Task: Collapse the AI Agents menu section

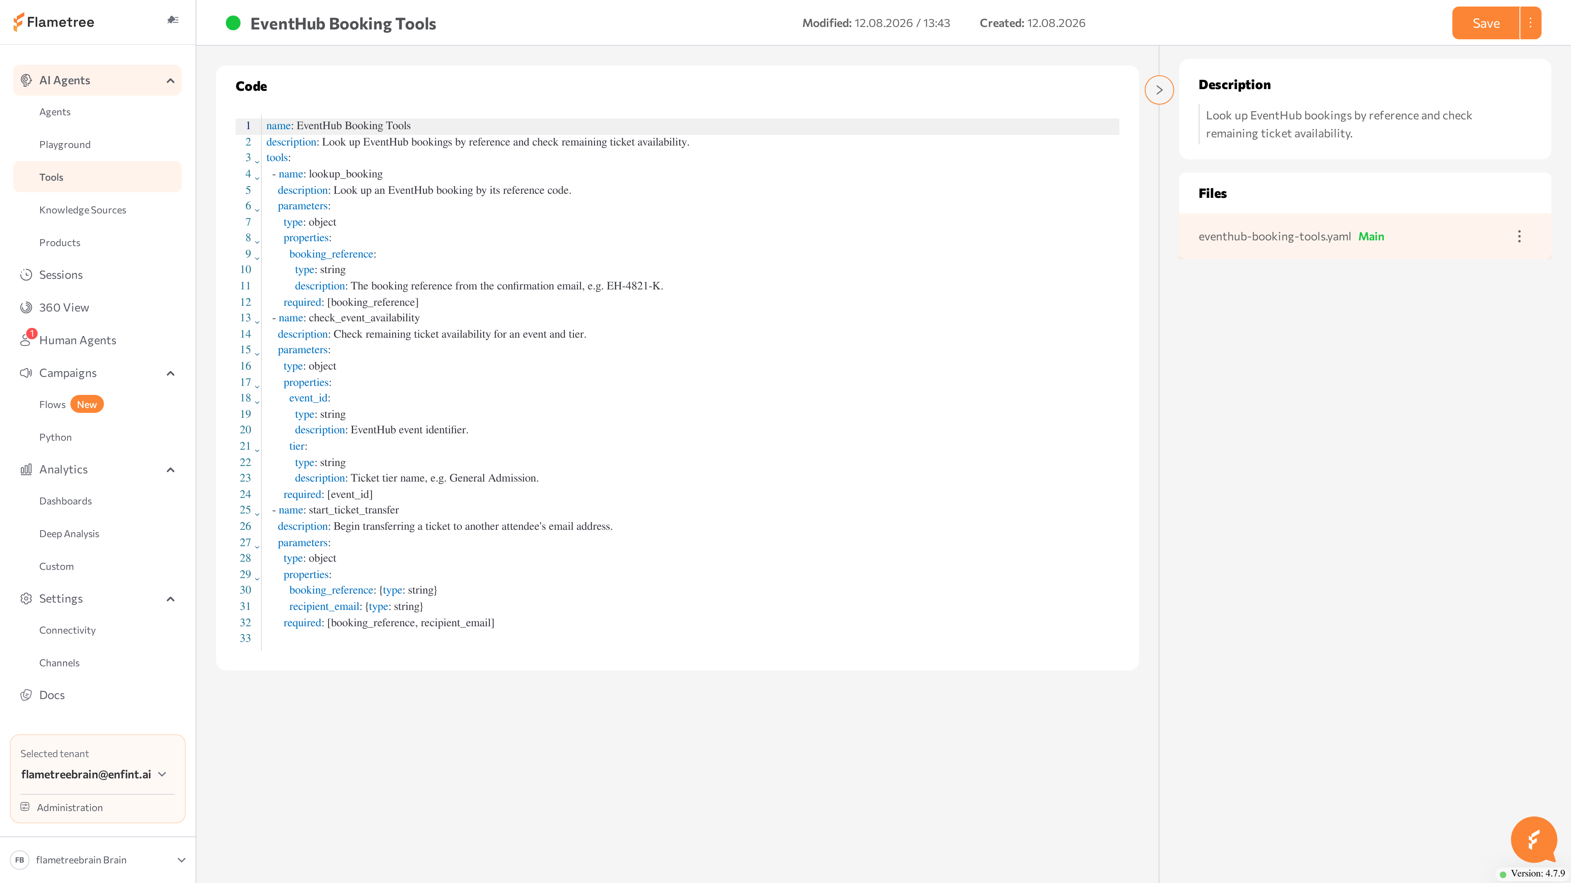Action: pyautogui.click(x=171, y=81)
